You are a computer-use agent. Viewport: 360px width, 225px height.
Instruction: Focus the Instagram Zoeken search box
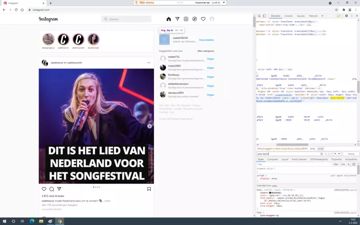click(126, 19)
